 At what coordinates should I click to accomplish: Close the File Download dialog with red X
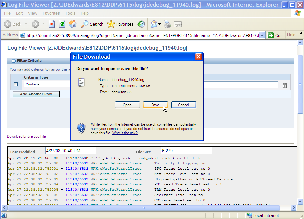click(x=198, y=57)
